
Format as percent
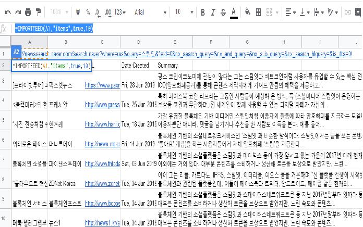88,12
